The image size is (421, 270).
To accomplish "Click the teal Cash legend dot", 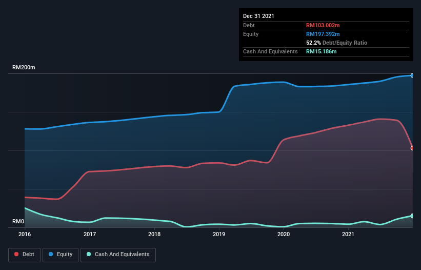I will 89,254.
